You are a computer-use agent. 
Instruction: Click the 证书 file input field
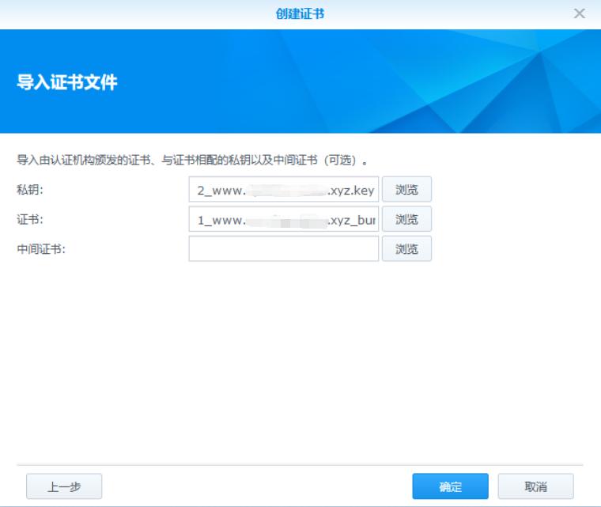pos(284,219)
